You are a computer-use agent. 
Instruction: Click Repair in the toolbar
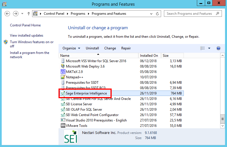tap(126, 48)
